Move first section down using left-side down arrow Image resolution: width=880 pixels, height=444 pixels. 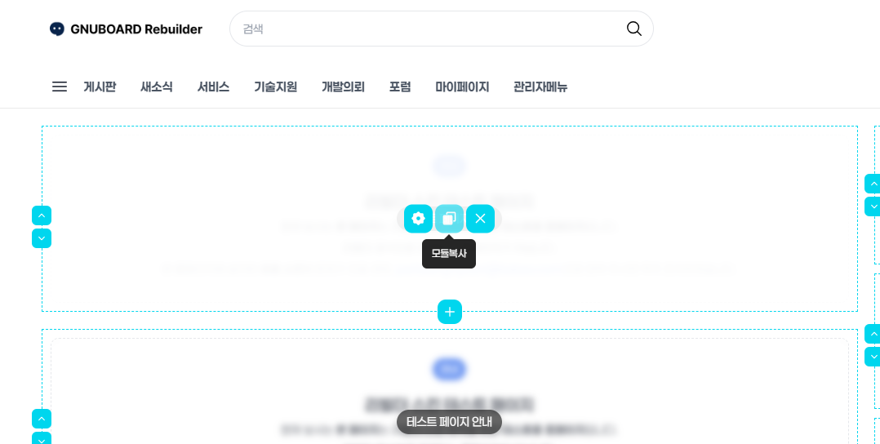click(42, 238)
